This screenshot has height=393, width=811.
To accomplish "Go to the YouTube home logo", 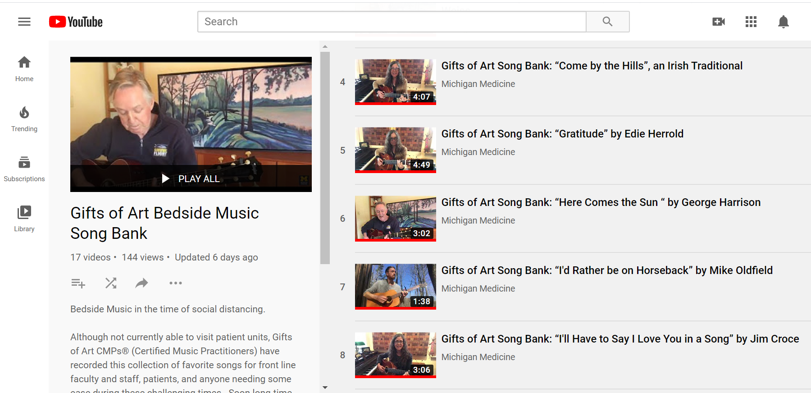I will coord(76,22).
